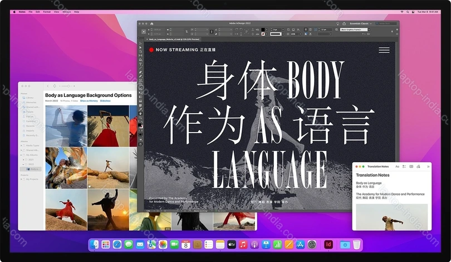Open text format Aa in Notes toolbar
This screenshot has height=262, width=451.
[x=397, y=167]
